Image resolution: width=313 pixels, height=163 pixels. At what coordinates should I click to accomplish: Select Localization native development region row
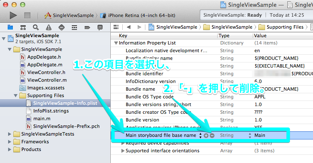(x=212, y=51)
